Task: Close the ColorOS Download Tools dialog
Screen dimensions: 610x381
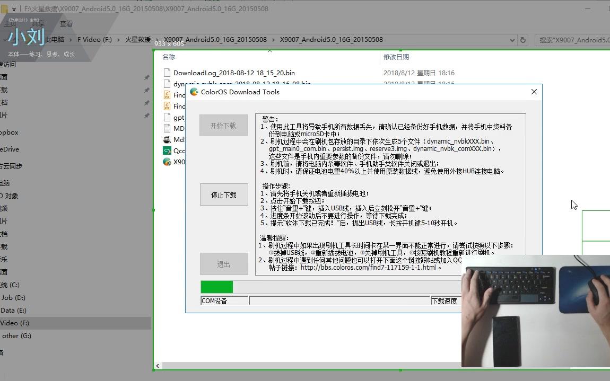Action: 534,92
